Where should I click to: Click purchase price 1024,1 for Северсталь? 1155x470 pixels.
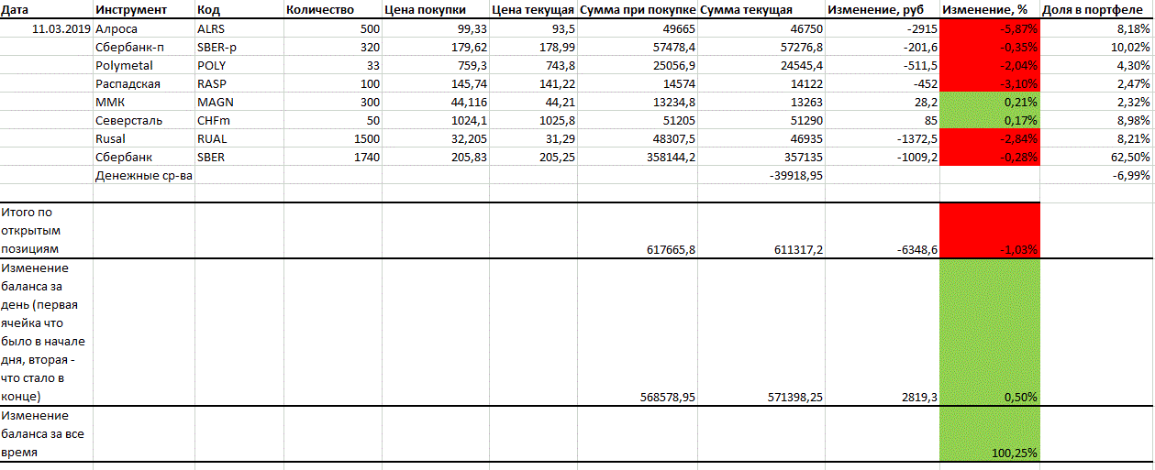click(x=436, y=120)
